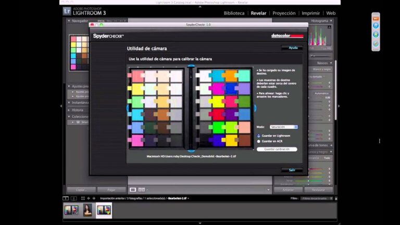This screenshot has height=225, width=400.
Task: Click Ayuda in the SpyderCheckr dialog
Action: [292, 48]
